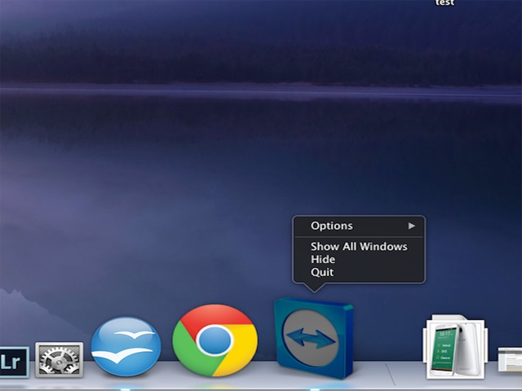The image size is (522, 391).
Task: Open the partially visible document stack in the Dock
Action: [x=510, y=359]
